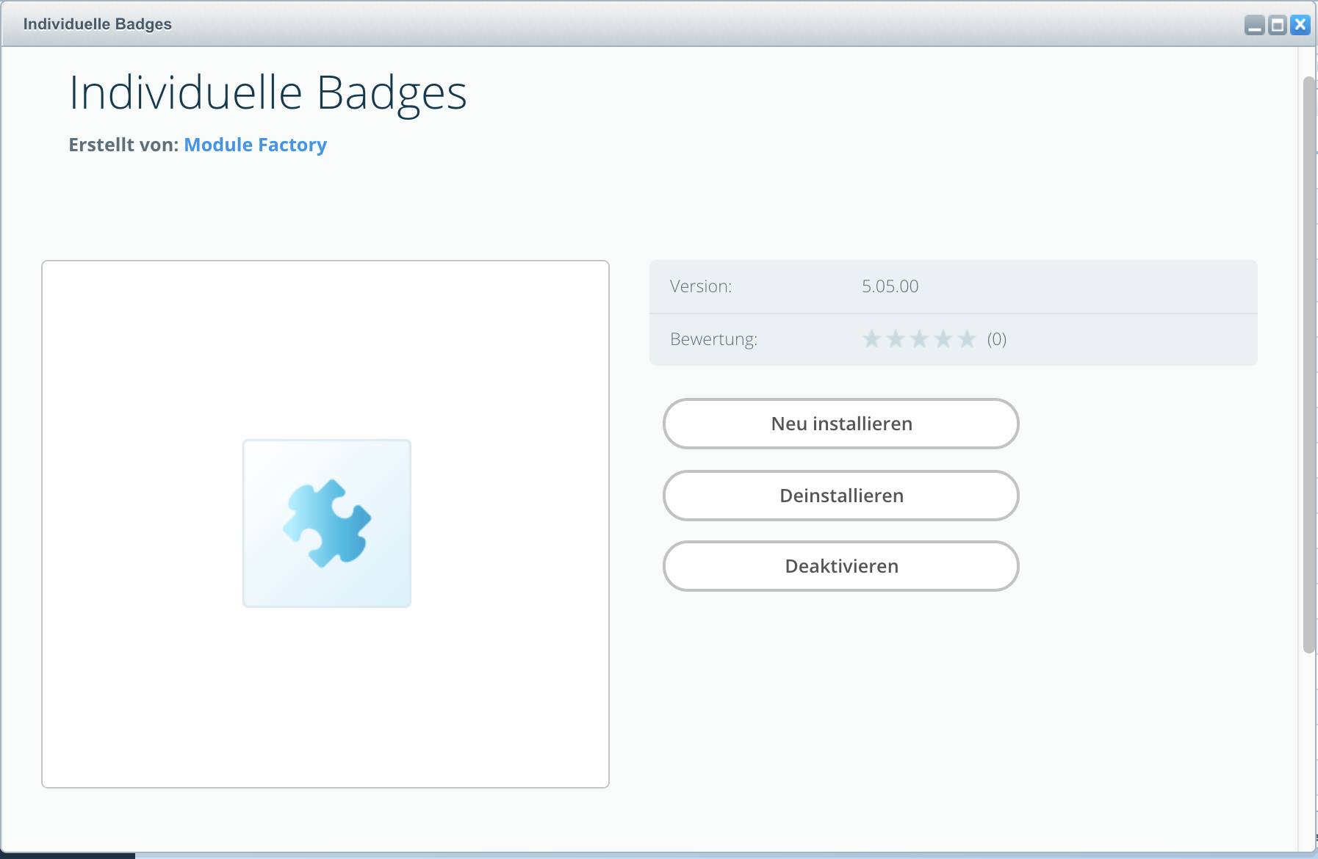Open the Module Factory developer link

click(x=255, y=145)
